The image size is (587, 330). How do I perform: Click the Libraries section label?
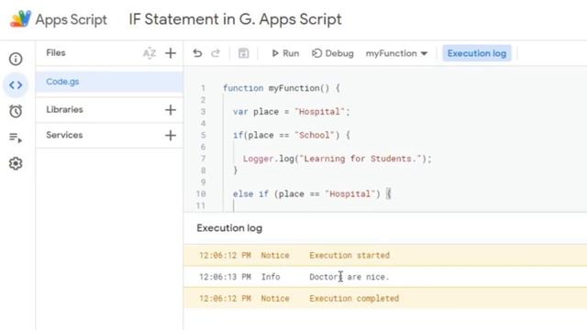pyautogui.click(x=64, y=110)
